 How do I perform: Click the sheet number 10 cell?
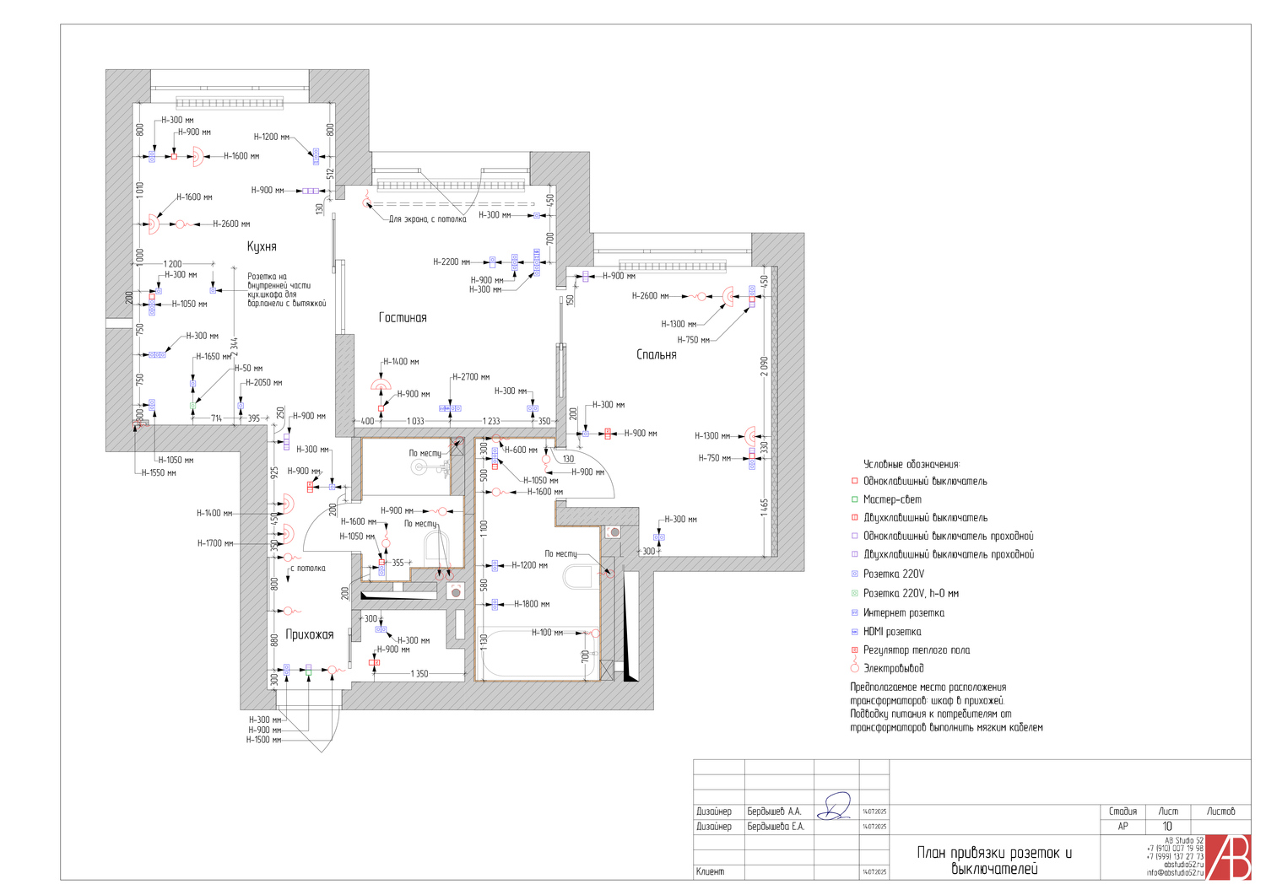click(x=1167, y=826)
